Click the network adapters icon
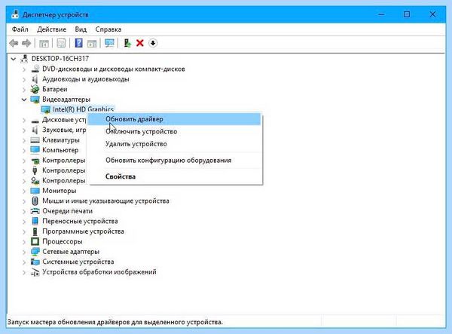 35,252
